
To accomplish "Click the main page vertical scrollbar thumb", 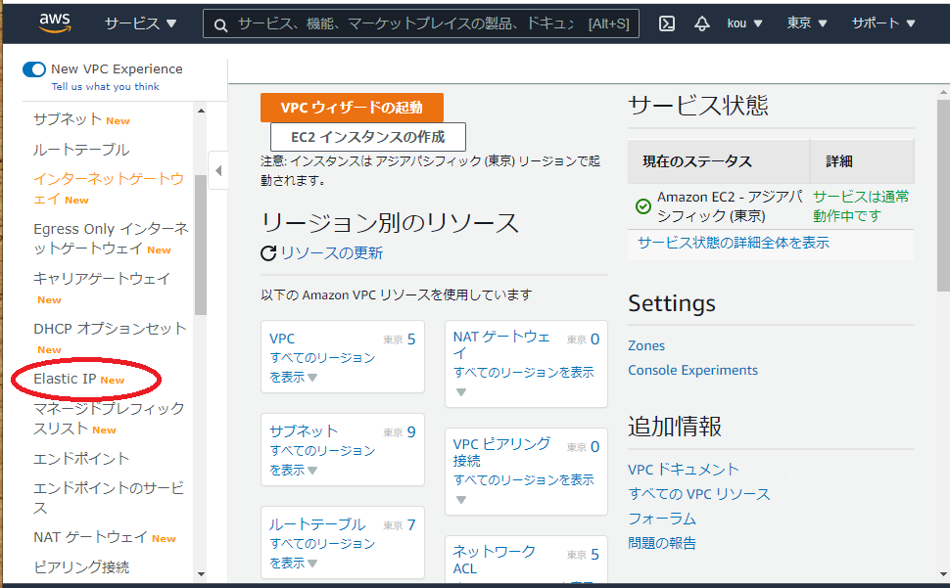I will [x=943, y=197].
